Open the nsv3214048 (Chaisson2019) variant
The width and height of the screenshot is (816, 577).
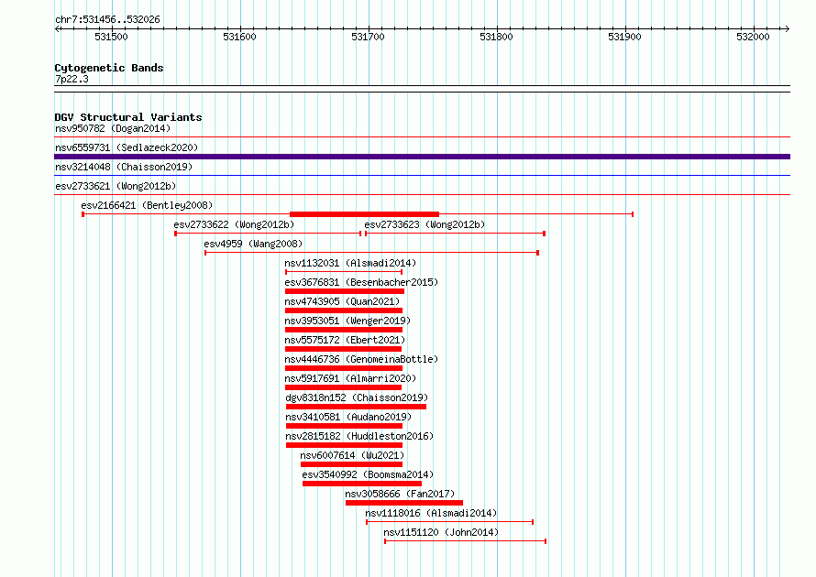pyautogui.click(x=124, y=167)
